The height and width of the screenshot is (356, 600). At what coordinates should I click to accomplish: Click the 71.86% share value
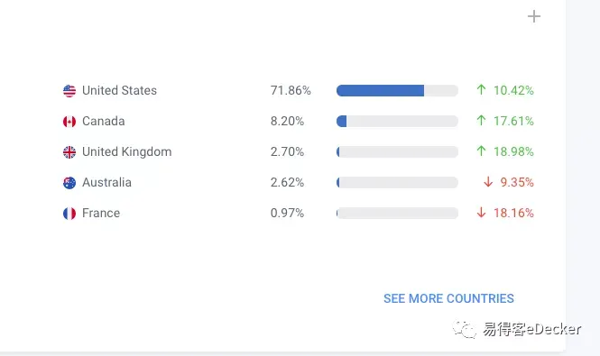pyautogui.click(x=291, y=90)
